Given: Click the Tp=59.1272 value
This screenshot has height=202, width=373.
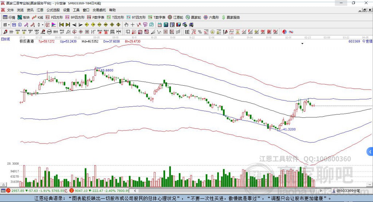Looking at the screenshot, I should (x=46, y=42).
